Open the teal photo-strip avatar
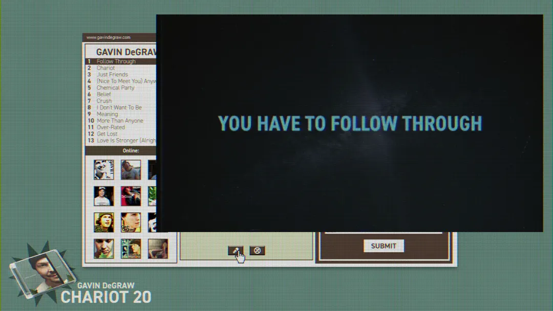Screen dimensions: 553x311 tap(131, 249)
